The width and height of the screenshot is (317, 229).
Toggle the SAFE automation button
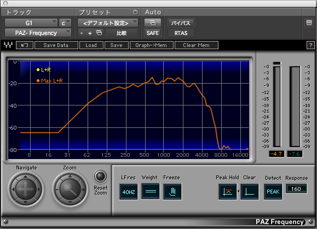[x=153, y=33]
